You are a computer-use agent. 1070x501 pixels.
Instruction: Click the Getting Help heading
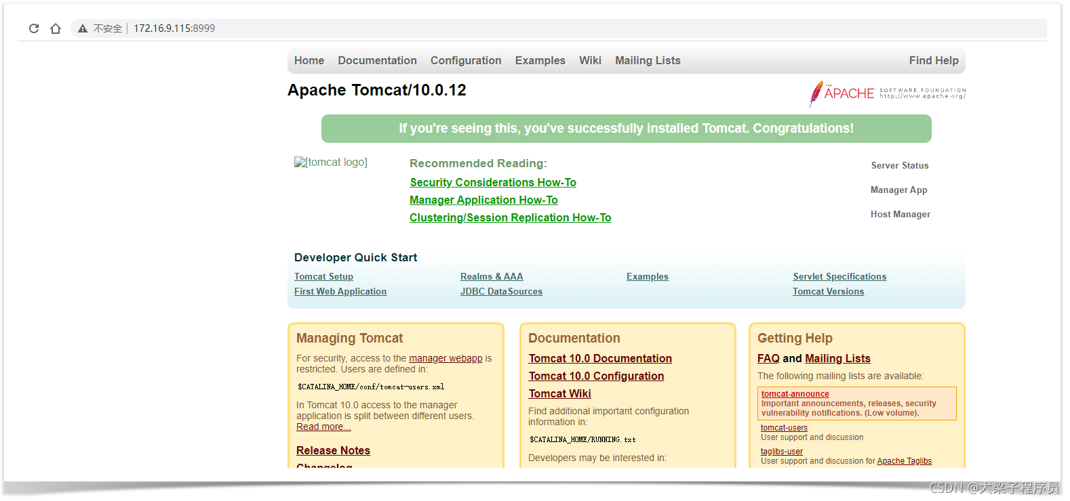[795, 339]
